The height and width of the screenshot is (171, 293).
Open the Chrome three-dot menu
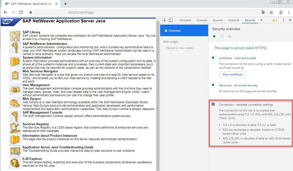click(x=289, y=12)
